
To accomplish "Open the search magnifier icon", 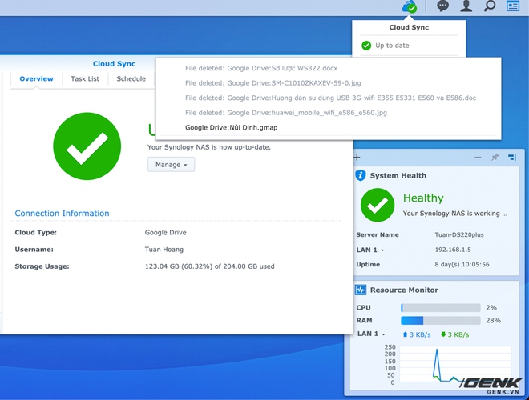I will point(490,6).
